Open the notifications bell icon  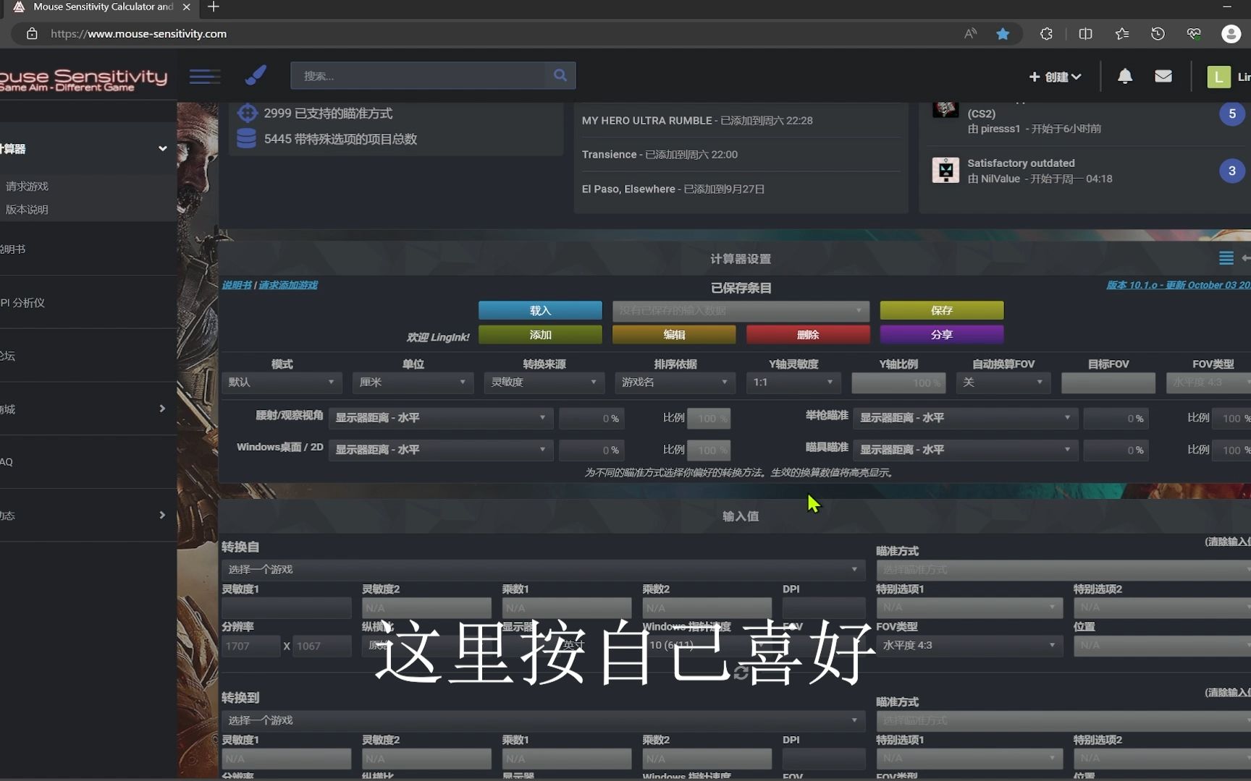pyautogui.click(x=1124, y=76)
